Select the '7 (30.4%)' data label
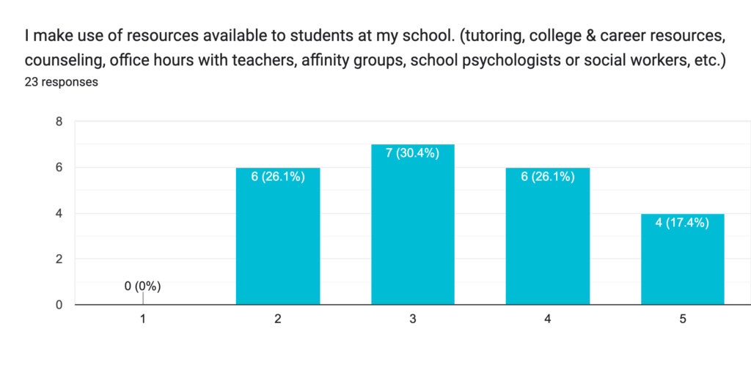Image resolution: width=751 pixels, height=381 pixels. point(413,154)
